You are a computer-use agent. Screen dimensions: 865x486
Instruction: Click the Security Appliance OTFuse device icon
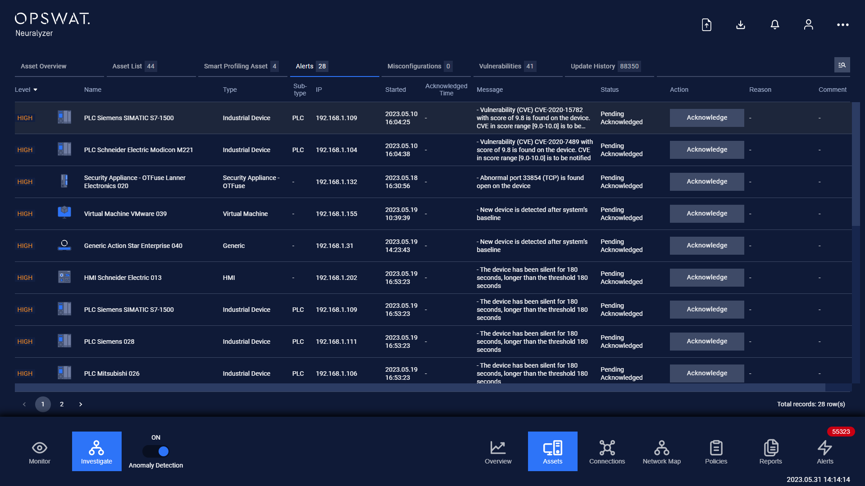pos(64,181)
